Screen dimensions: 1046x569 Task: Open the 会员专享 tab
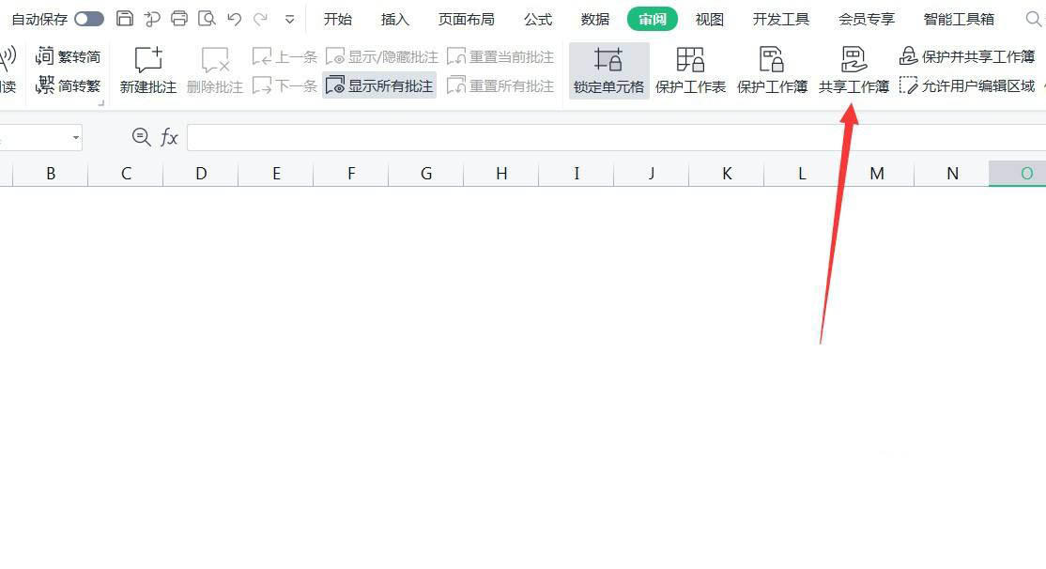pos(867,20)
